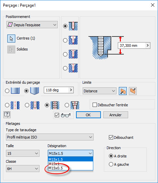Screen dimensions: 158x183
Task: Open the Limite Distance dropdown
Action: [x=100, y=91]
